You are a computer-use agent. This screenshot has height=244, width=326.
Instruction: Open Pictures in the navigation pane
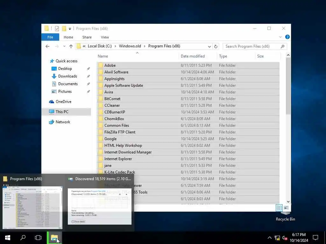point(65,91)
